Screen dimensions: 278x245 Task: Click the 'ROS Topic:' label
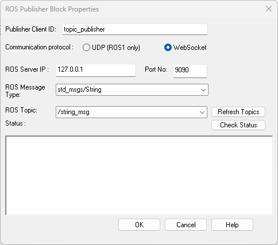pyautogui.click(x=21, y=110)
